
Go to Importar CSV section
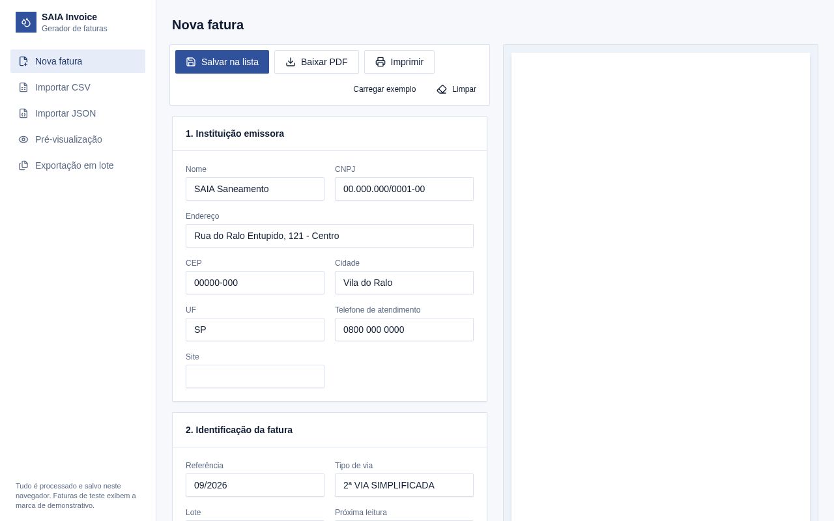pyautogui.click(x=78, y=87)
